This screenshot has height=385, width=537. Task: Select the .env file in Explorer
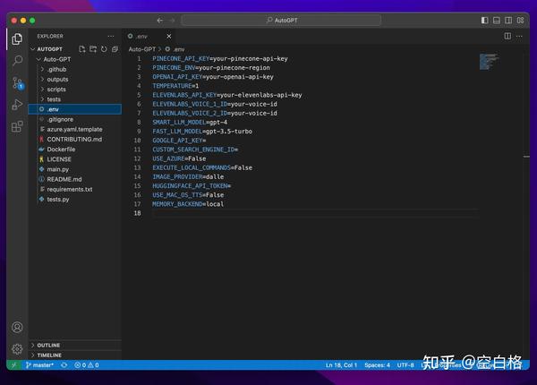[x=75, y=109]
